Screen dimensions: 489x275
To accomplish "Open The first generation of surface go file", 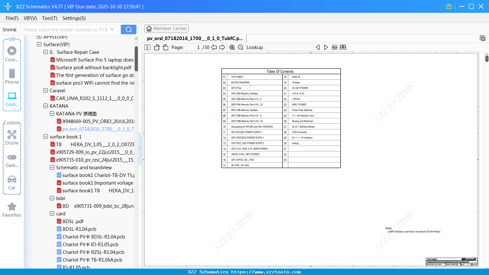I will (x=92, y=75).
